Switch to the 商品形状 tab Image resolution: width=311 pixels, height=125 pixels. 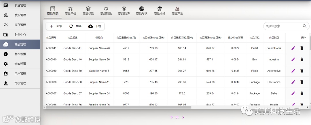tap(142, 11)
